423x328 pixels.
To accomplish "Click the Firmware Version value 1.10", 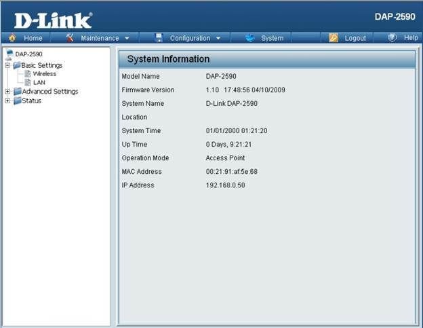I will 212,90.
